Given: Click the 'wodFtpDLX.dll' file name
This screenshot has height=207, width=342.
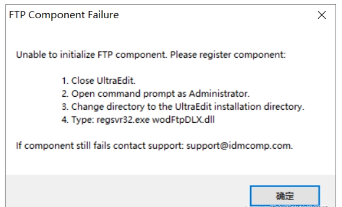Looking at the screenshot, I should coord(183,120).
